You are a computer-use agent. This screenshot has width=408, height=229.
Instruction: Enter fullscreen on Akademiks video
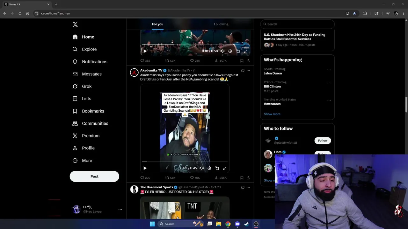point(225,168)
